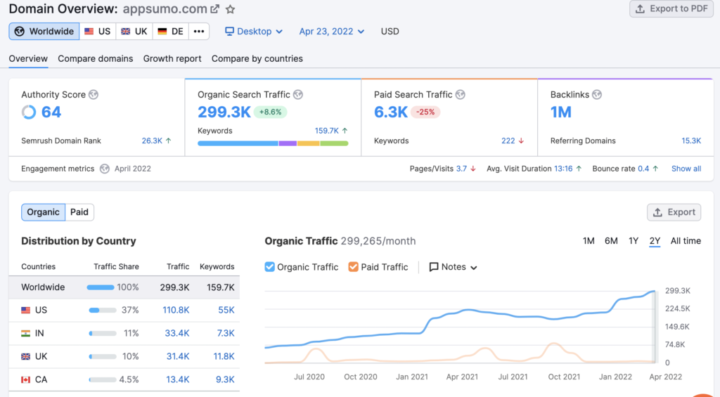Open IN keywords 7.3K link
The image size is (720, 397).
click(x=226, y=333)
